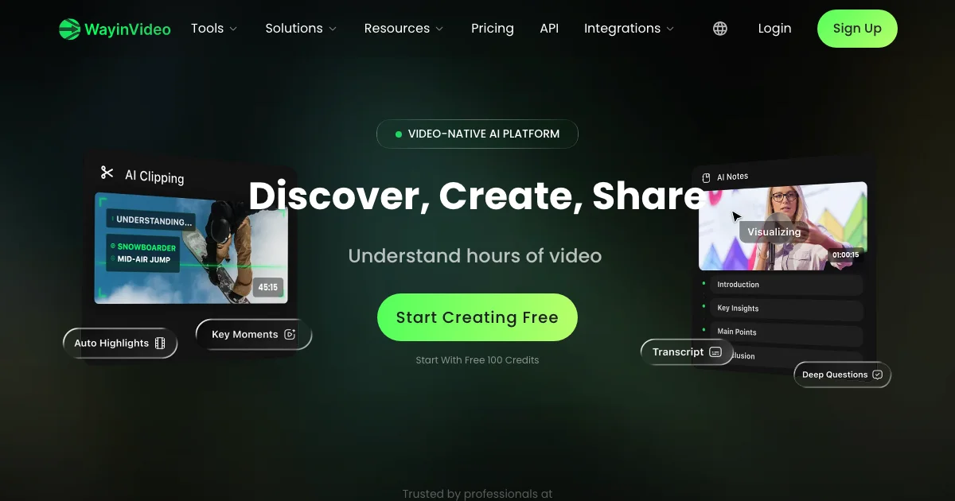This screenshot has height=501, width=955.
Task: Open the API page
Action: click(x=549, y=29)
